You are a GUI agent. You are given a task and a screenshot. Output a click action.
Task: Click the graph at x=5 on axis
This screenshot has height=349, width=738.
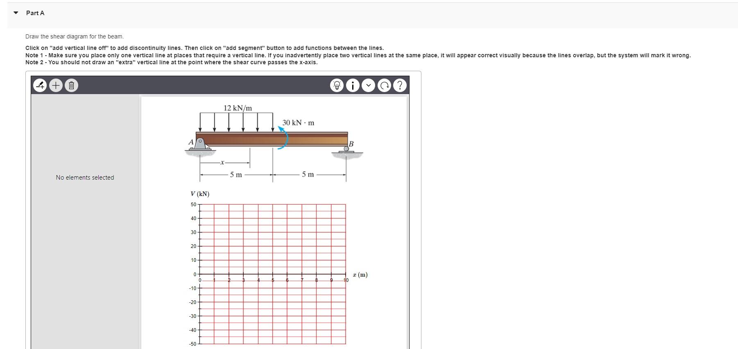coord(273,274)
